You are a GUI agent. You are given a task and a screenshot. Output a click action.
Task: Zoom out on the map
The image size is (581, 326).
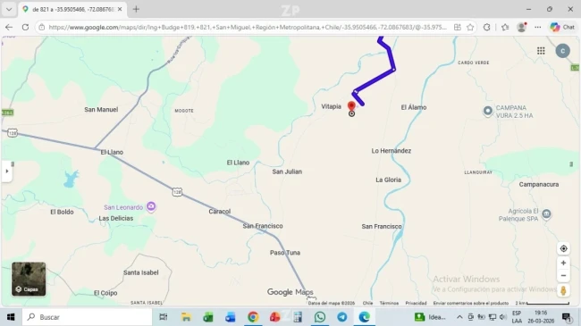(x=563, y=276)
